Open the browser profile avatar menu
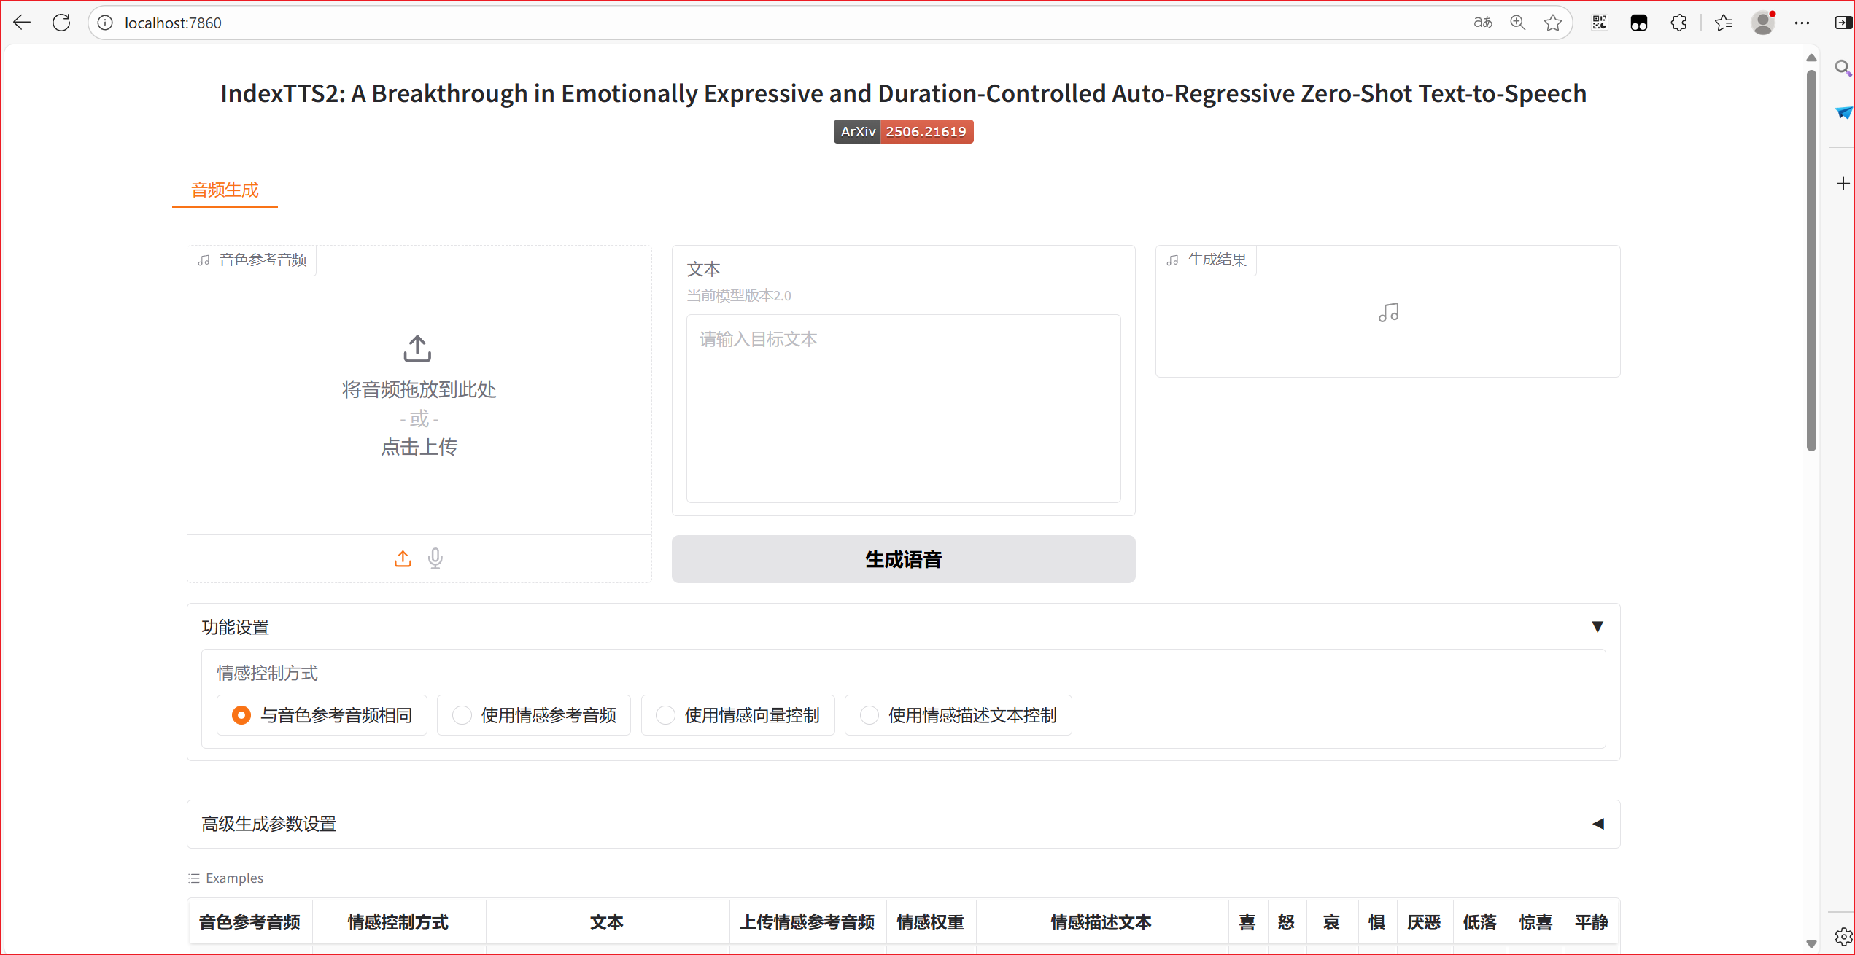Image resolution: width=1855 pixels, height=955 pixels. 1763,23
